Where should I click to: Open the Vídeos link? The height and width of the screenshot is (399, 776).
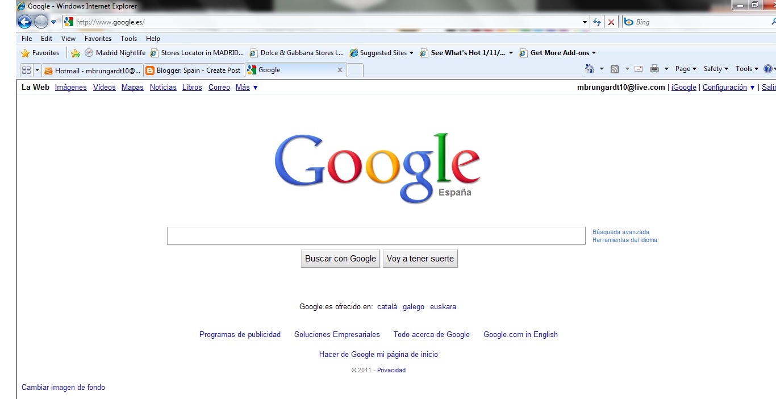[105, 88]
